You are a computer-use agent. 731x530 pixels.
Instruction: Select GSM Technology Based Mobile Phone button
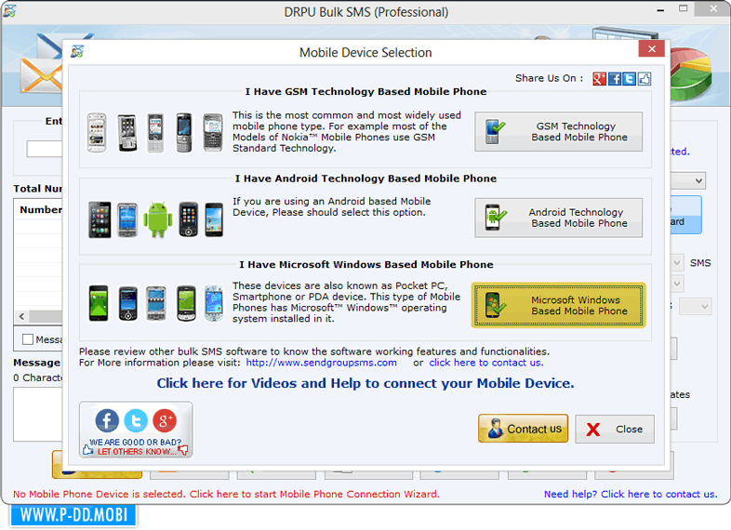(x=558, y=131)
